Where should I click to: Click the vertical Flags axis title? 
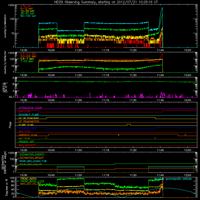pyautogui.click(x=10, y=125)
